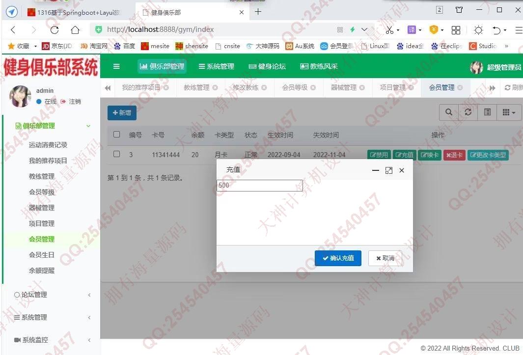Close the 充值 dialog with X

[x=402, y=170]
